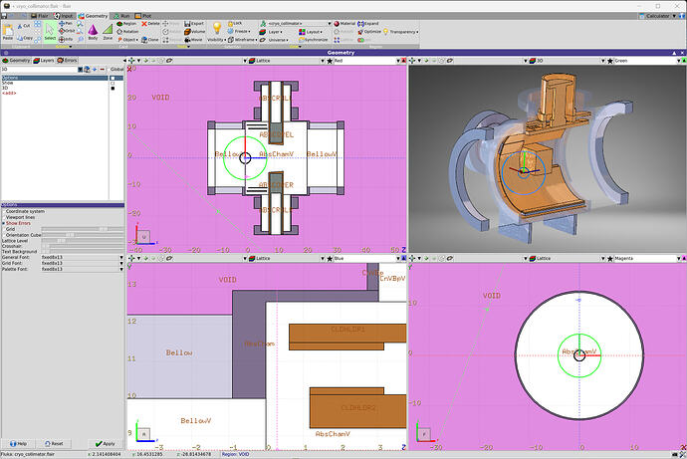687x459 pixels.
Task: Select the Body cone tool
Action: coord(93,30)
